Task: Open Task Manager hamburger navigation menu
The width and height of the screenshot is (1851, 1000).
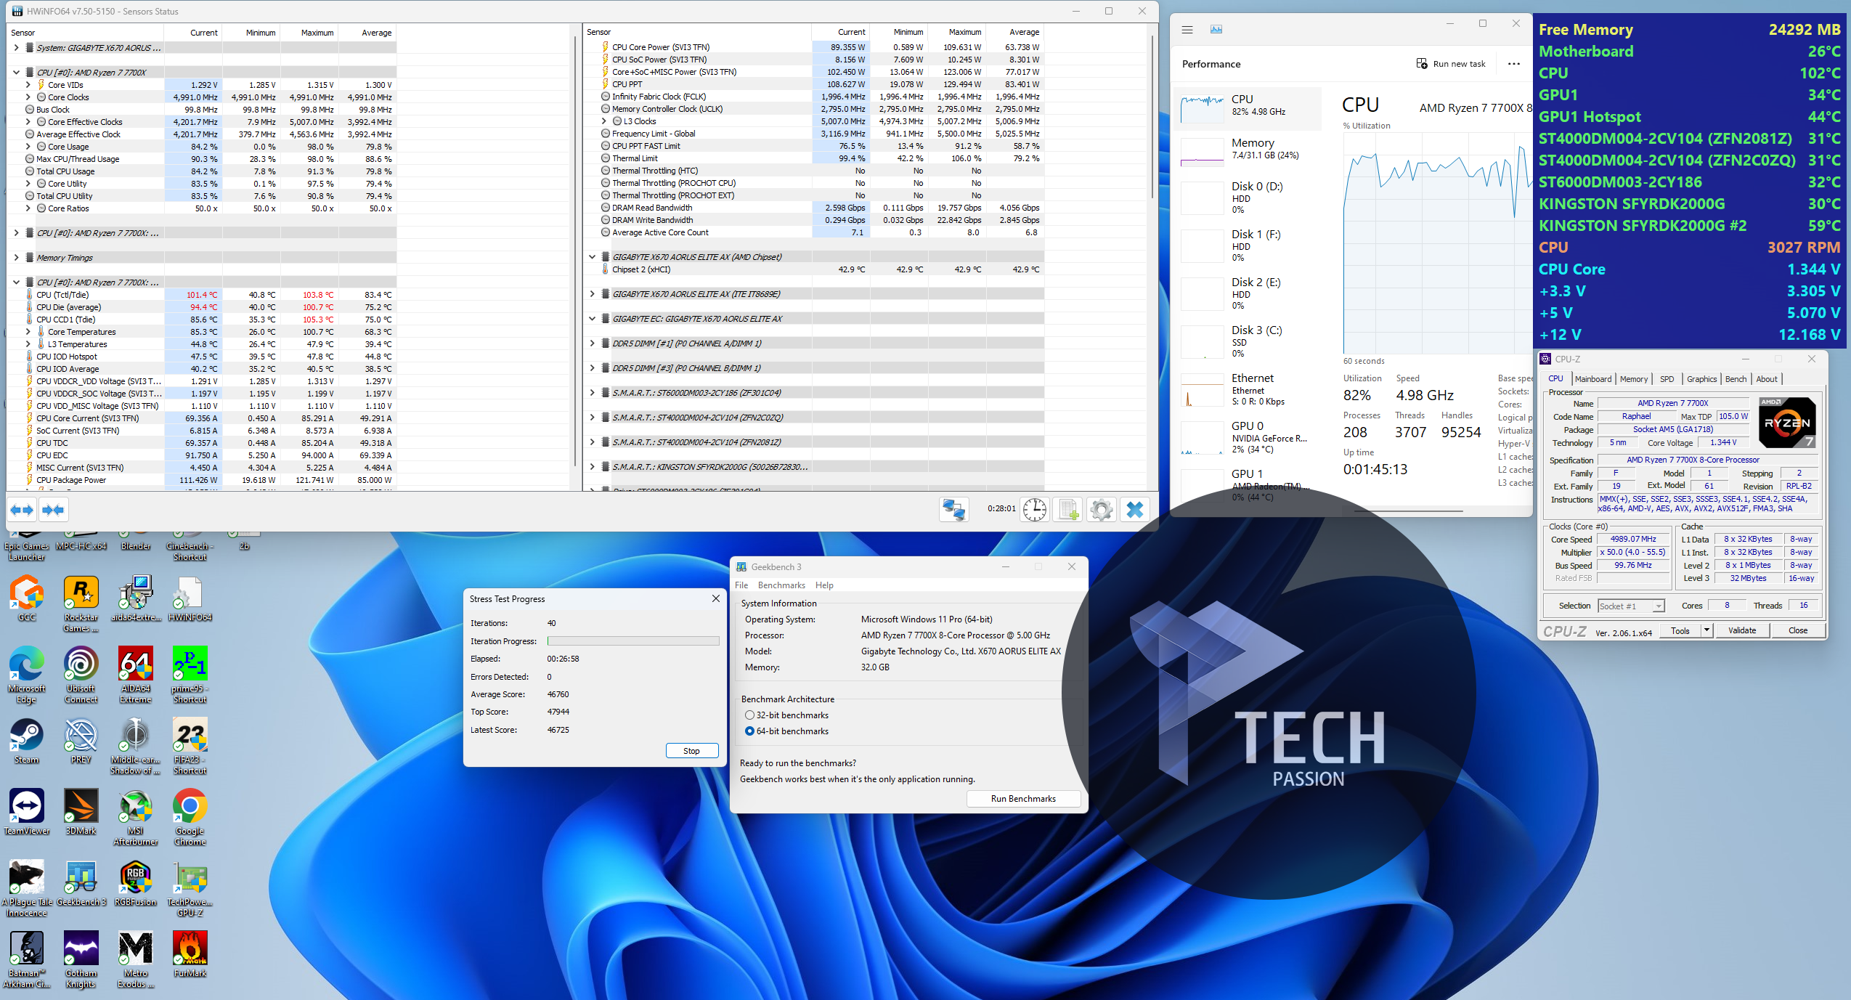Action: (x=1187, y=30)
